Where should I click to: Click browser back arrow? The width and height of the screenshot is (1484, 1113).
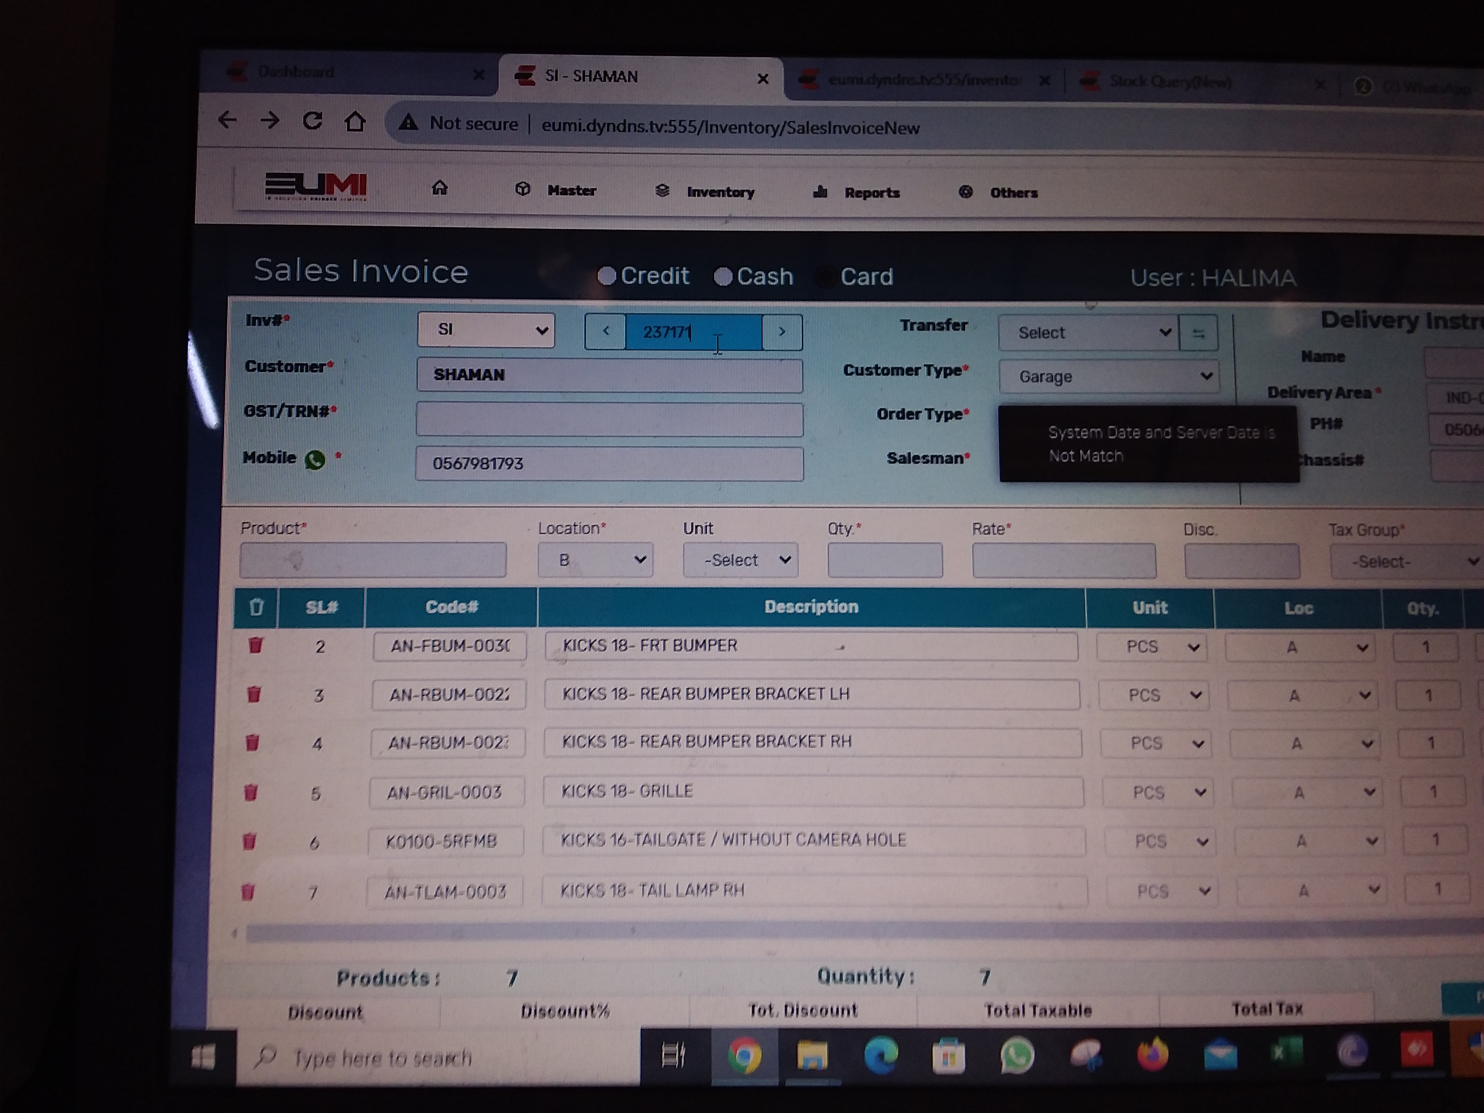227,120
